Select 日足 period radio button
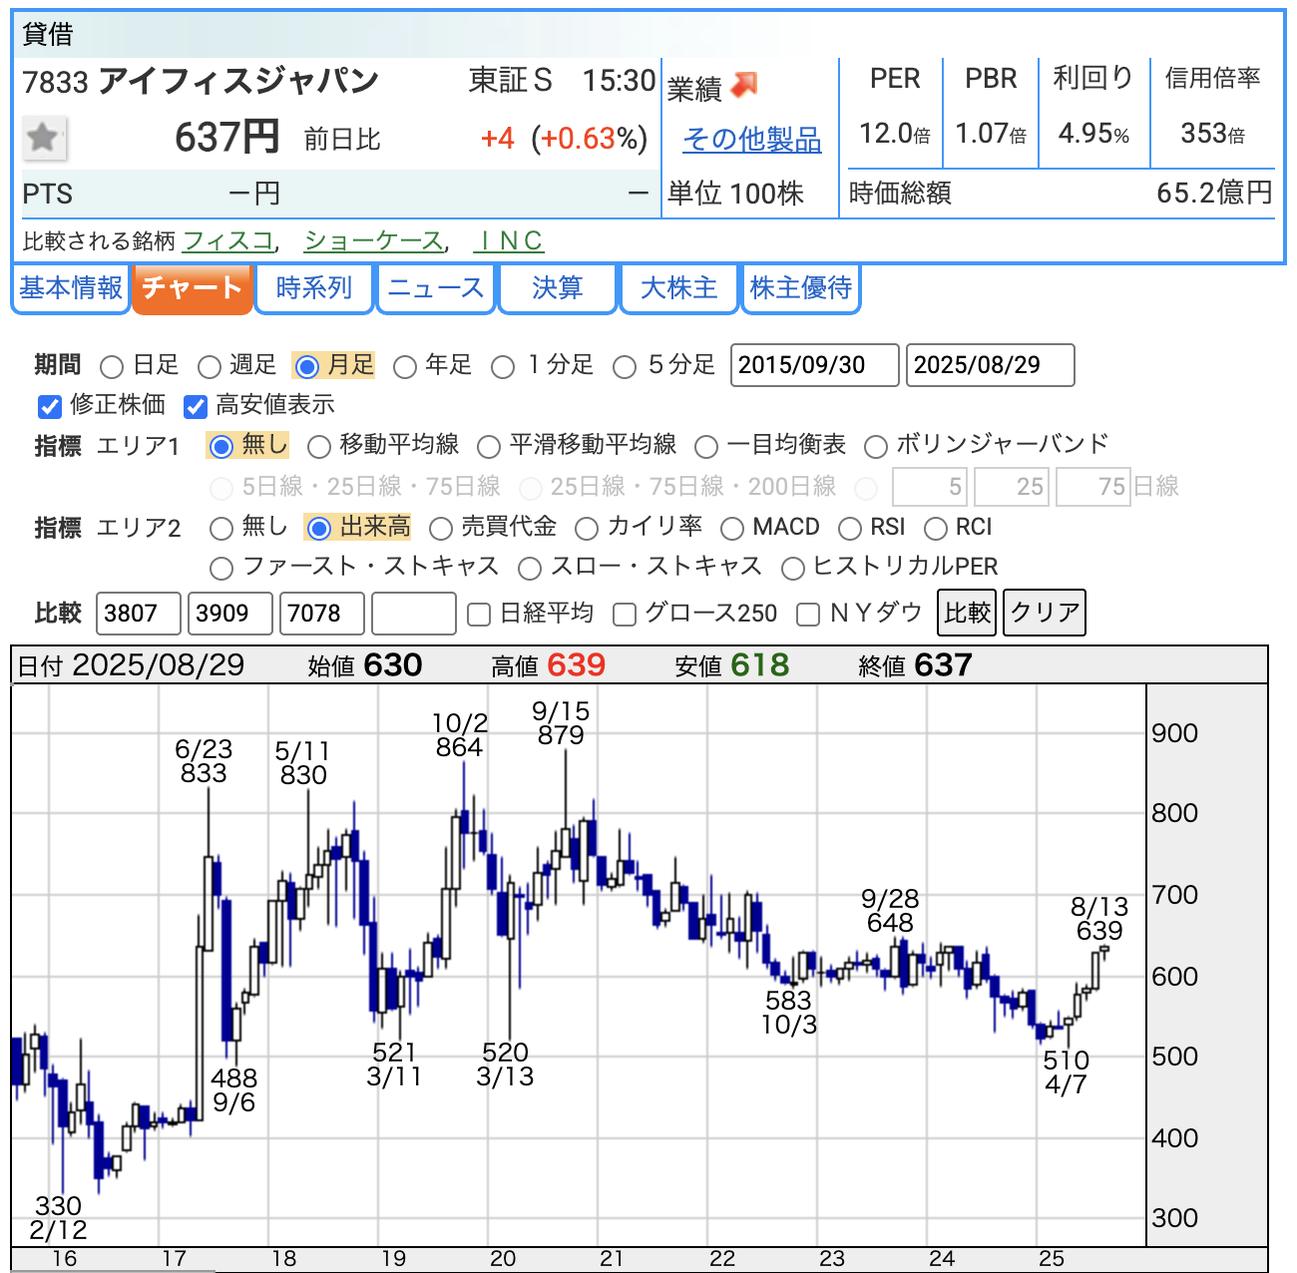Screen dimensions: 1297x1273 [112, 367]
